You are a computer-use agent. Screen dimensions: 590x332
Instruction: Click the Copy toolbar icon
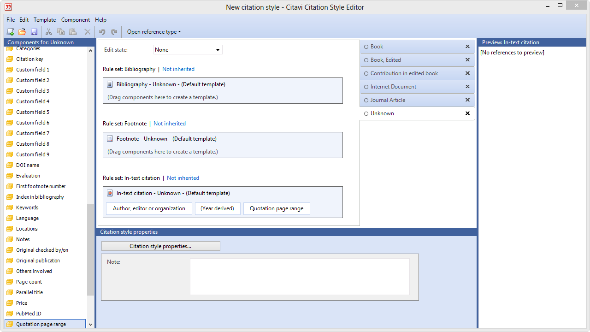(60, 32)
